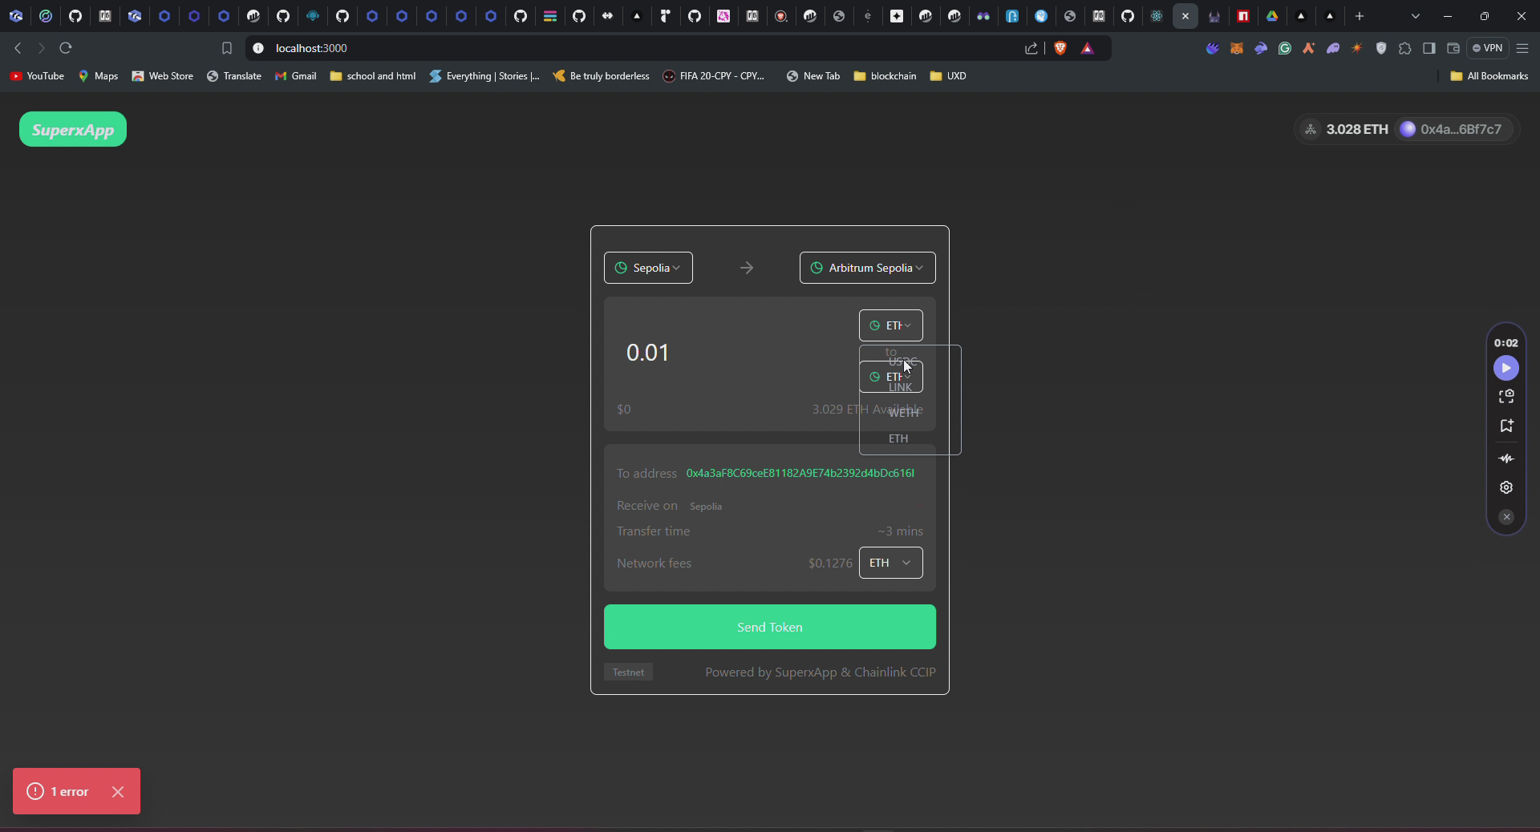Open the Arbitrum Sepolia destination chain dropdown
The image size is (1540, 832).
coord(867,268)
